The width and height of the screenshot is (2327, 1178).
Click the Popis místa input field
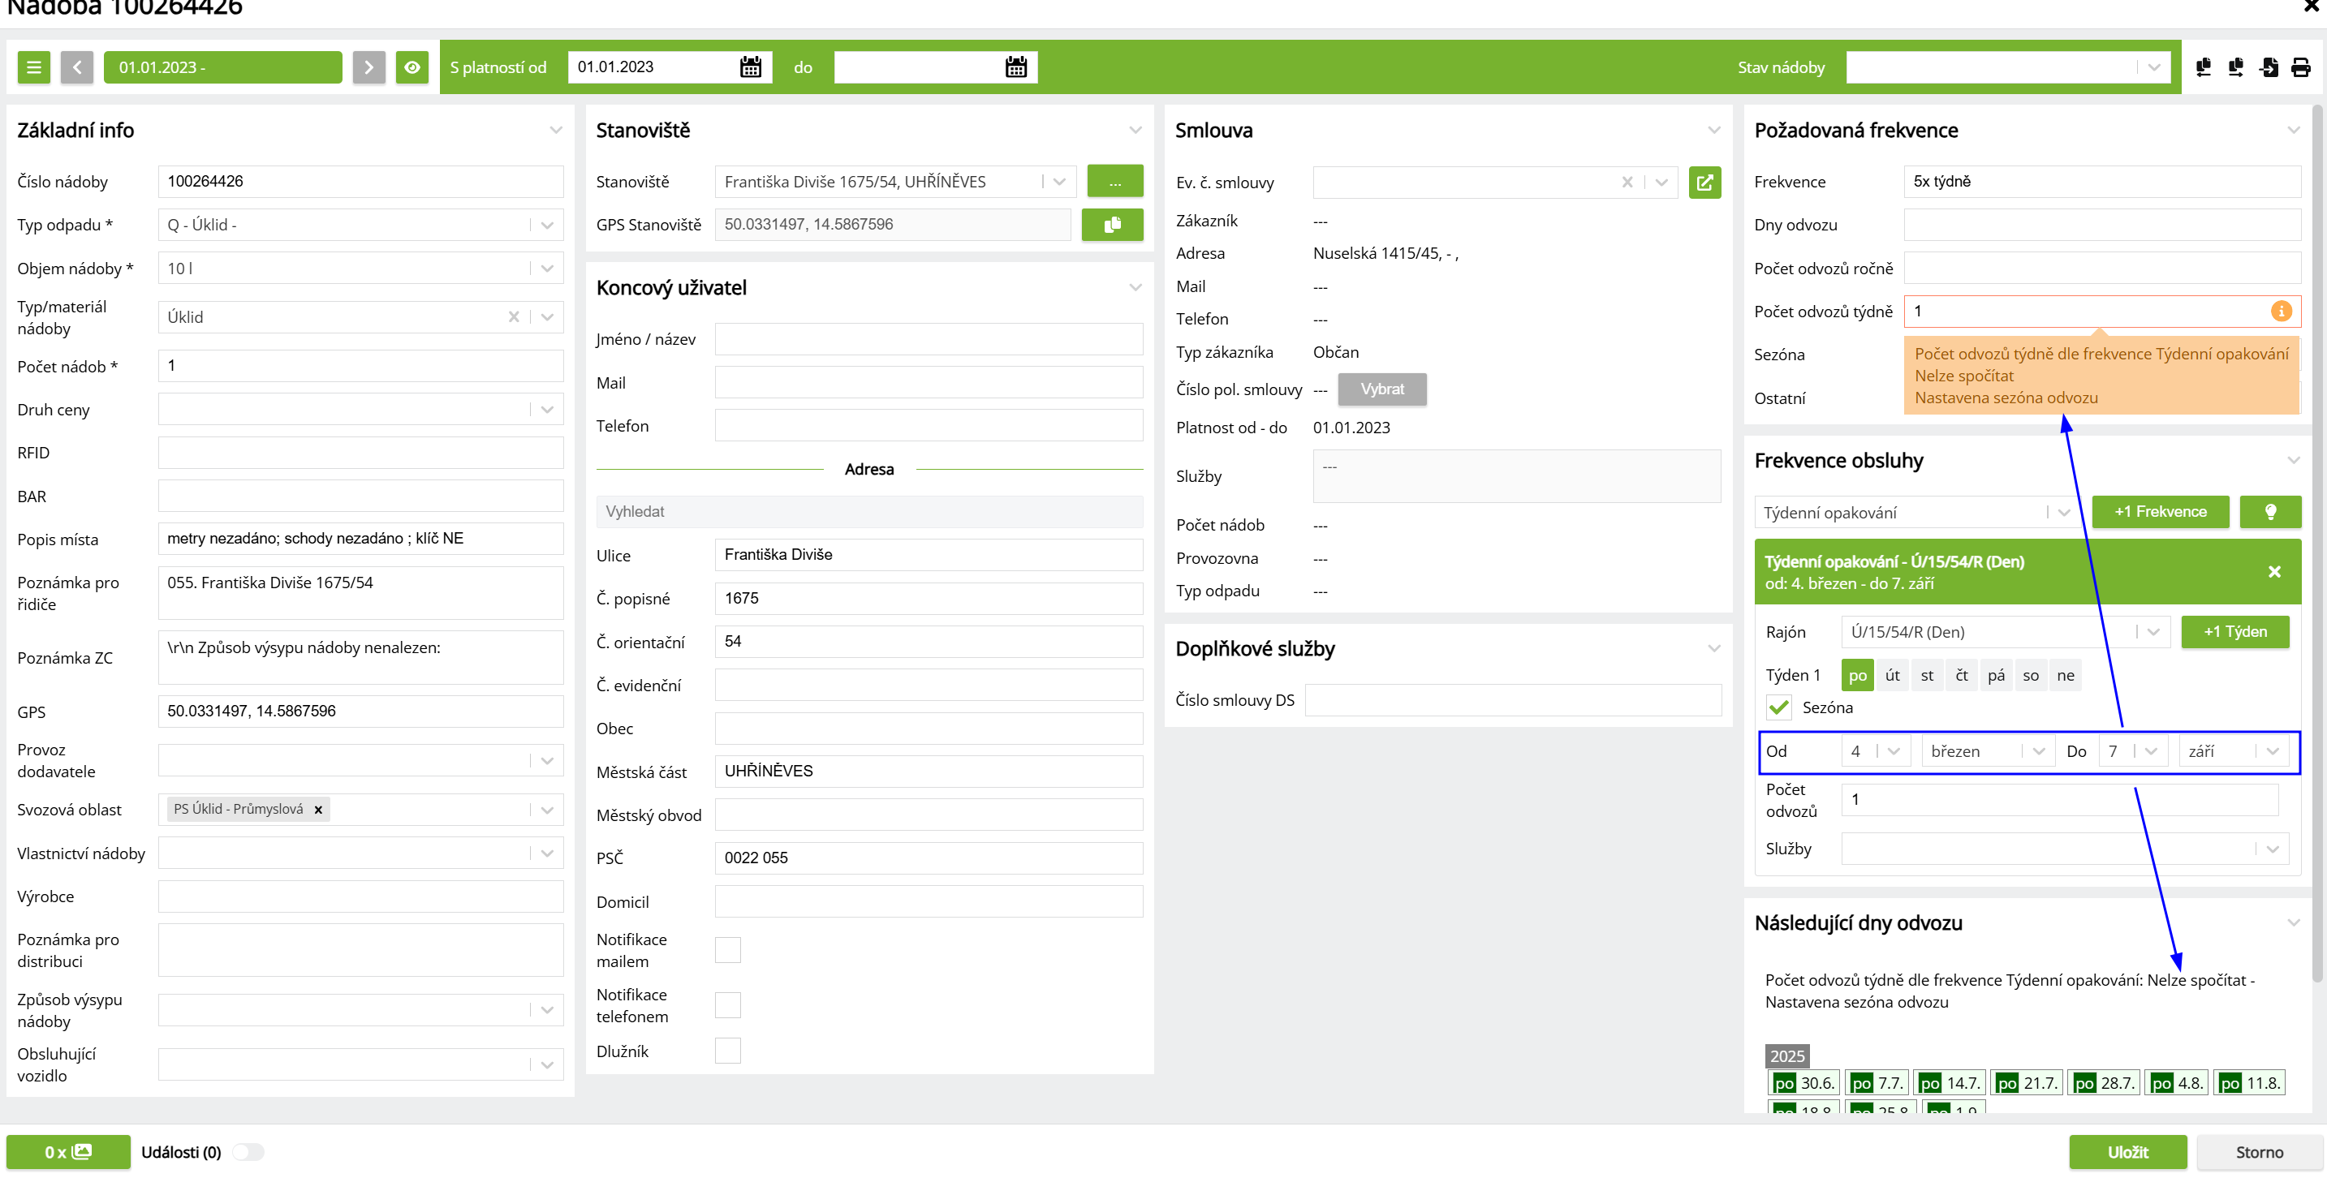point(360,539)
